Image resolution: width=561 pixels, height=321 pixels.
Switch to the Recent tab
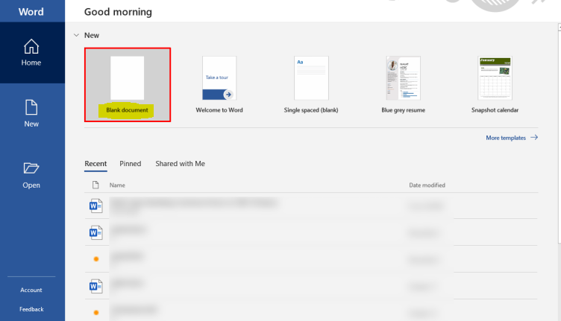pyautogui.click(x=95, y=164)
